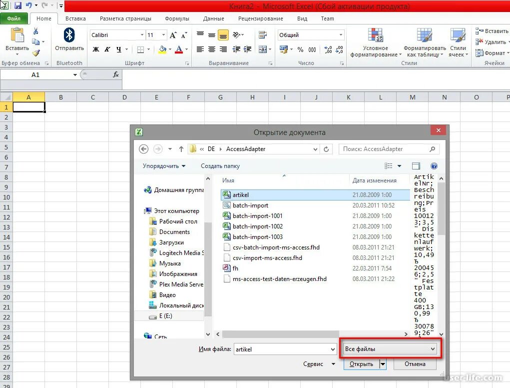Screen dimensions: 510x388
Task: Click the up-folder arrow in the dialog
Action: point(181,149)
